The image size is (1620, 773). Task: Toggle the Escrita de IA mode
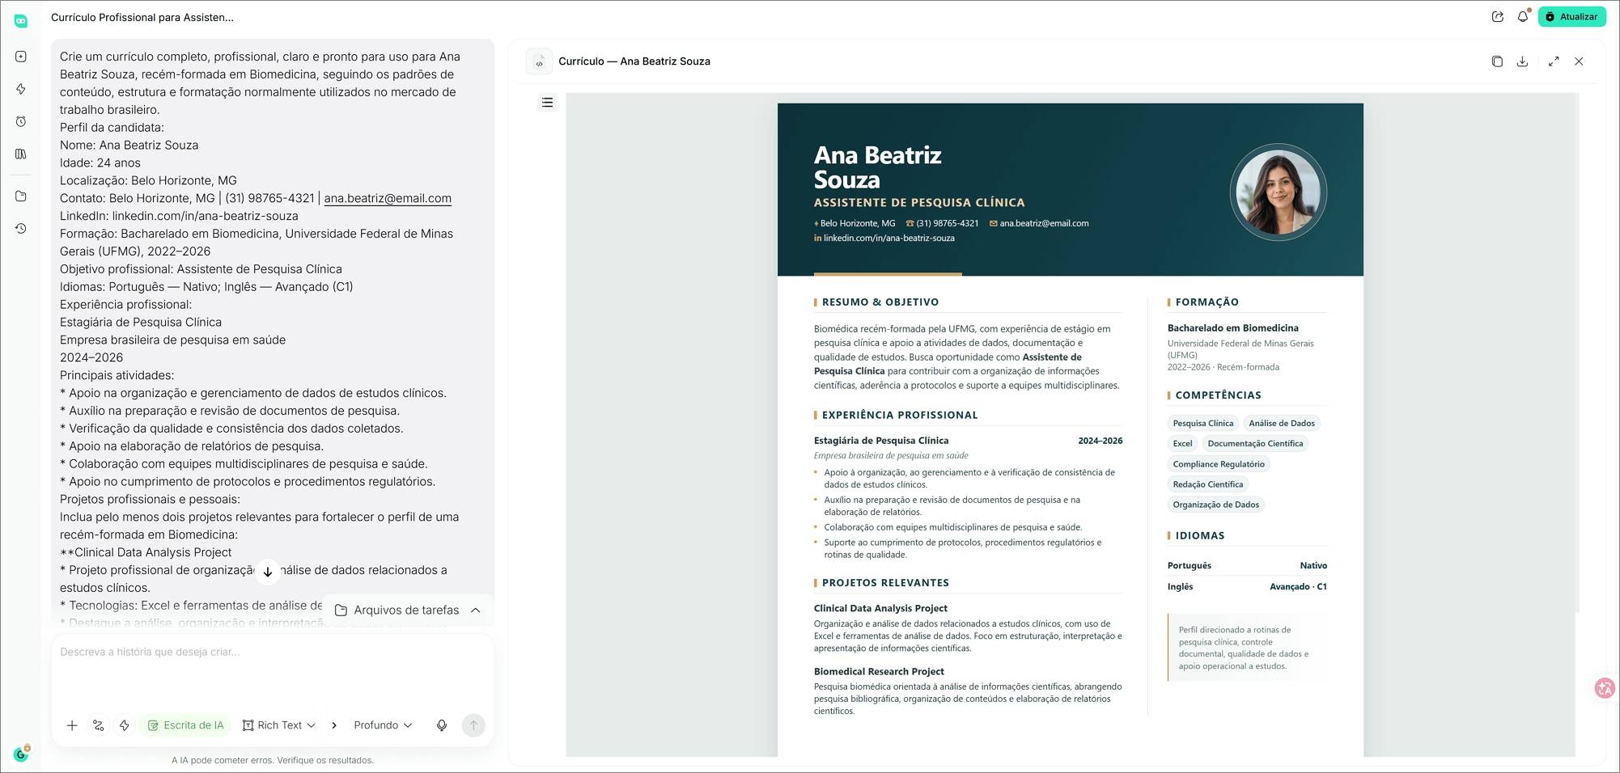click(185, 725)
